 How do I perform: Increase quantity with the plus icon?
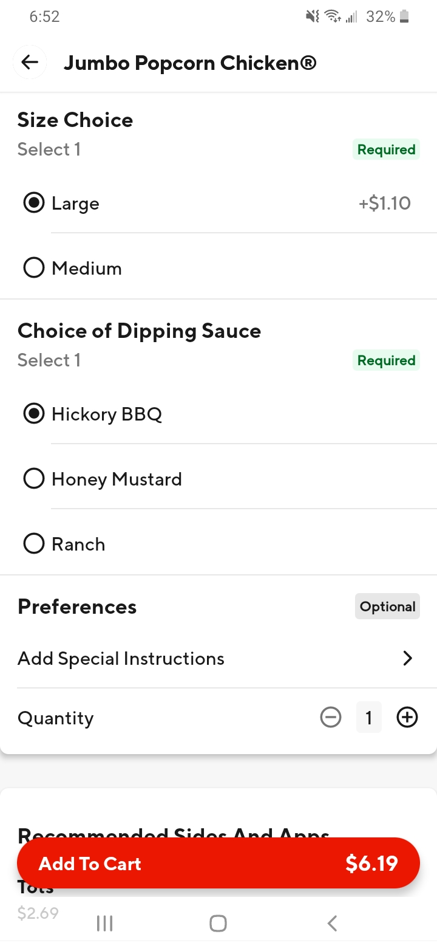click(407, 718)
